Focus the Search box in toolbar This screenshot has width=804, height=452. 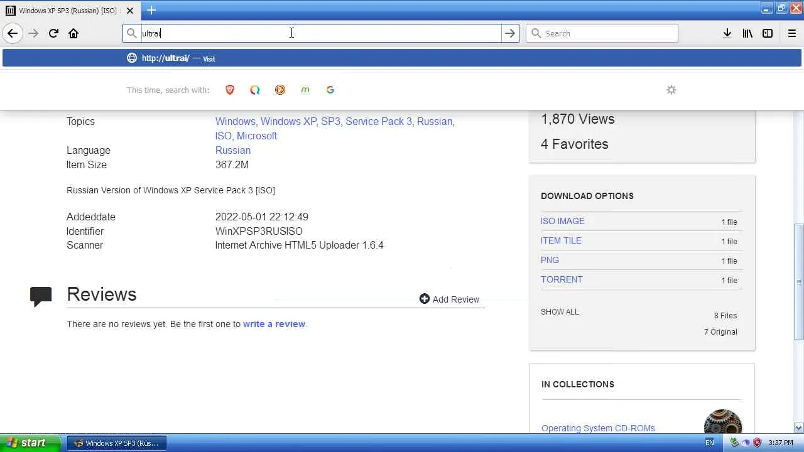click(602, 33)
